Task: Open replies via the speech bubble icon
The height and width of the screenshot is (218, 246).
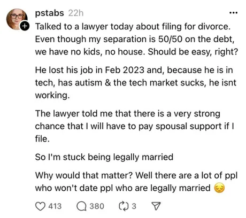Action: coord(81,206)
